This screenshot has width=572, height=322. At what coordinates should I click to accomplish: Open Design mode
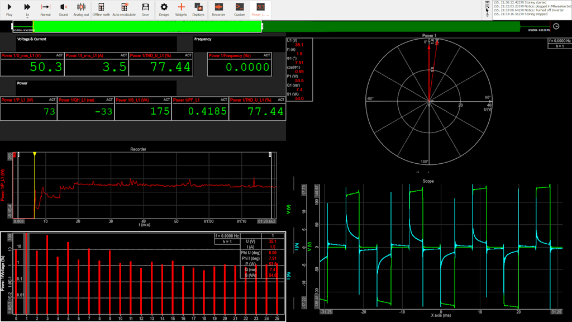click(164, 10)
